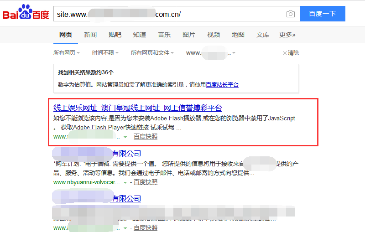Click green arrow beside first result URL
The width and height of the screenshot is (365, 232).
[x=125, y=137]
